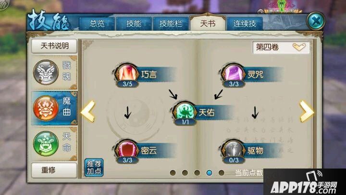Jump to the fifth page dot
This screenshot has width=346, height=195.
[x=222, y=173]
